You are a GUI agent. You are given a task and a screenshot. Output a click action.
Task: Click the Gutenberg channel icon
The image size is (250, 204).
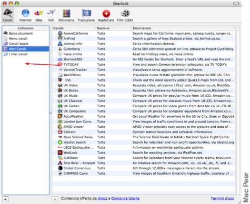point(60,49)
